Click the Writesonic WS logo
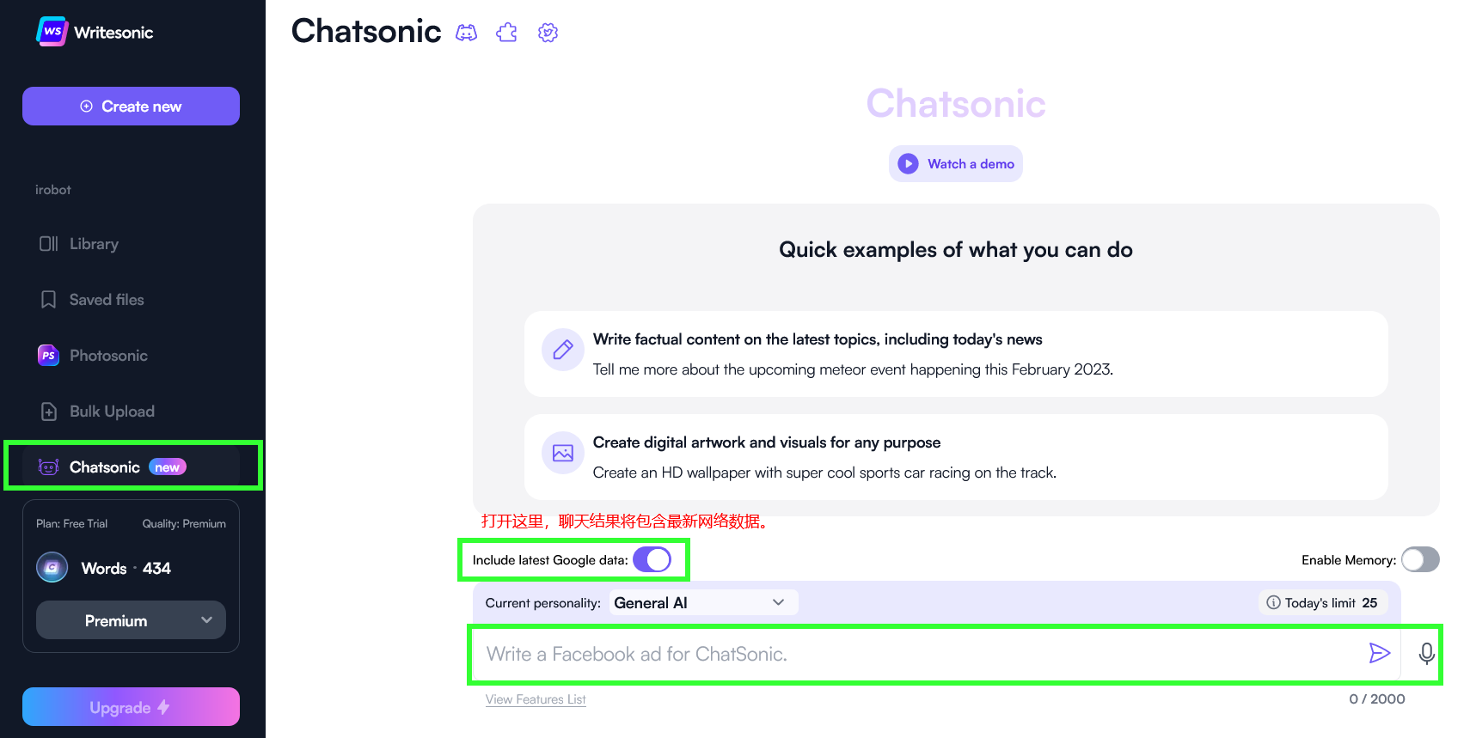 (52, 32)
